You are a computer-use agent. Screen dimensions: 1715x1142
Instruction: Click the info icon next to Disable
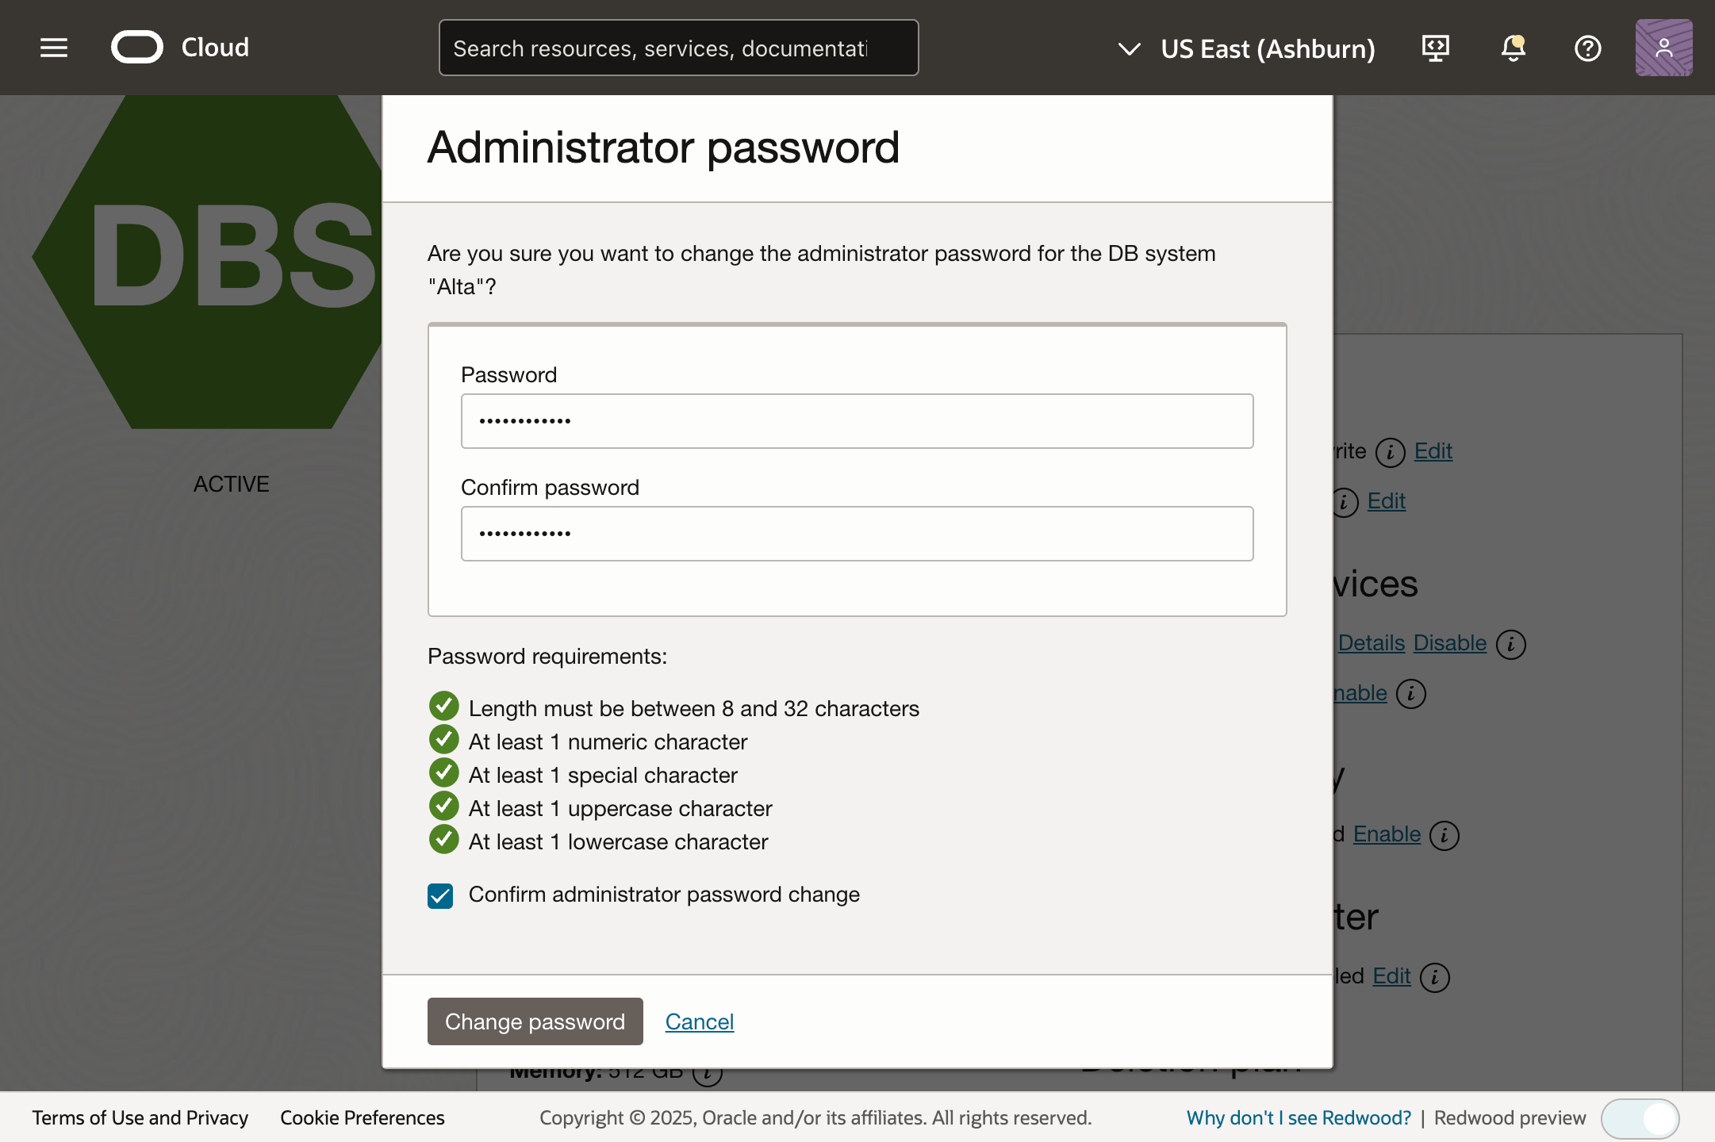(x=1510, y=644)
